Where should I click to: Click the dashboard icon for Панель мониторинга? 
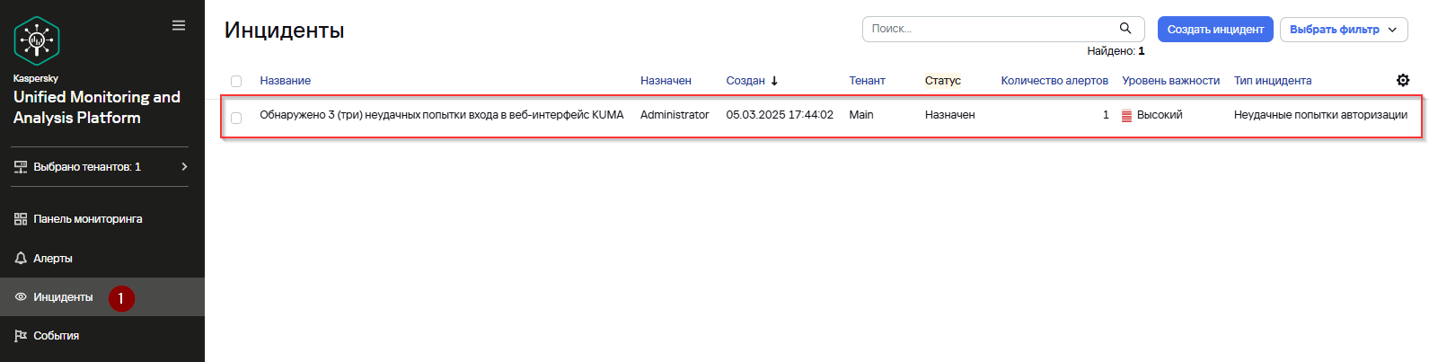(21, 219)
